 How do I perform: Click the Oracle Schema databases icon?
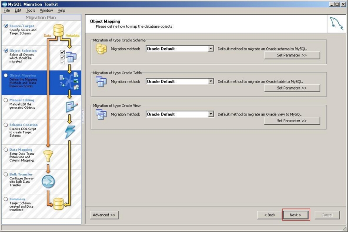click(101, 49)
